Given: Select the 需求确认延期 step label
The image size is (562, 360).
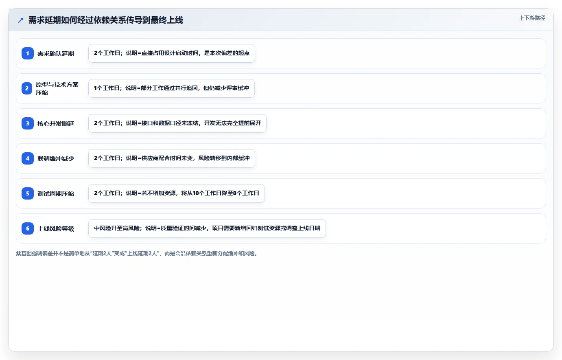Looking at the screenshot, I should 56,53.
